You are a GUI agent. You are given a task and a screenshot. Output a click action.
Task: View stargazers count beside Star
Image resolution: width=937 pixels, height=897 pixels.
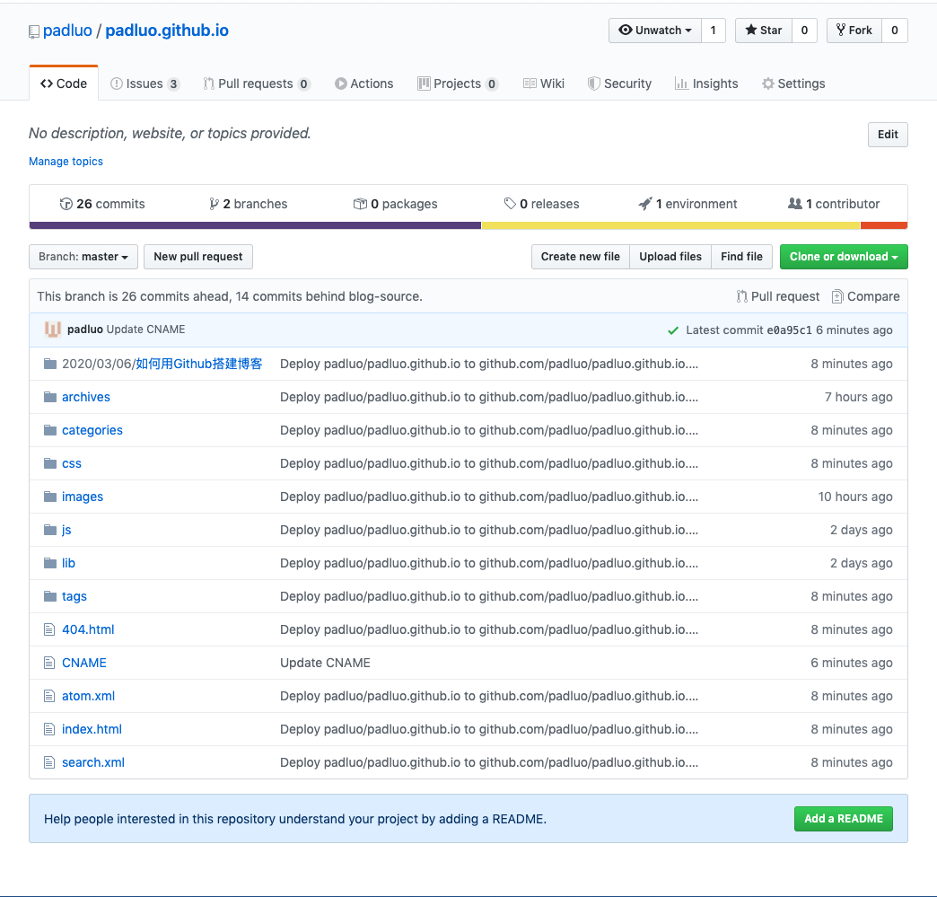[804, 31]
